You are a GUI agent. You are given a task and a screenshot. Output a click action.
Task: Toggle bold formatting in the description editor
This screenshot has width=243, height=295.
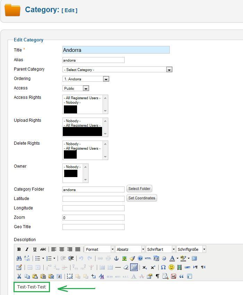(x=19, y=249)
